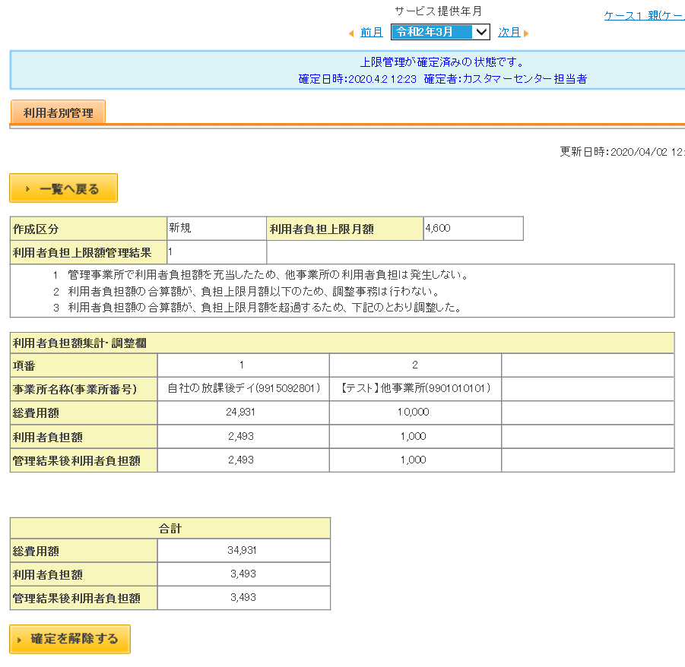Click 総費用額 value 10,000

click(x=415, y=412)
